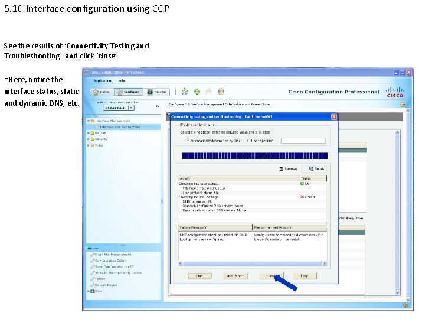Click the Activity column header
Viewport: 425px width, 319px height.
pos(238,178)
